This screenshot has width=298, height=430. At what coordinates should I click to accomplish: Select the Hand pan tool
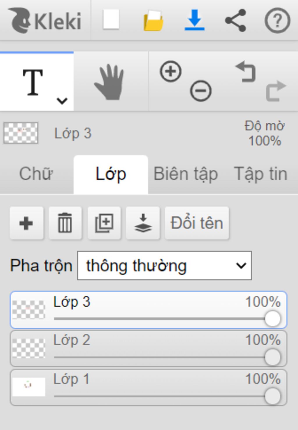(x=109, y=82)
